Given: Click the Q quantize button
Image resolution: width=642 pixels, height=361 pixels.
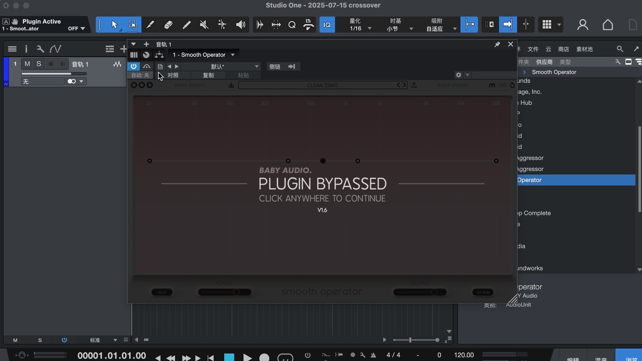Looking at the screenshot, I should (x=292, y=25).
